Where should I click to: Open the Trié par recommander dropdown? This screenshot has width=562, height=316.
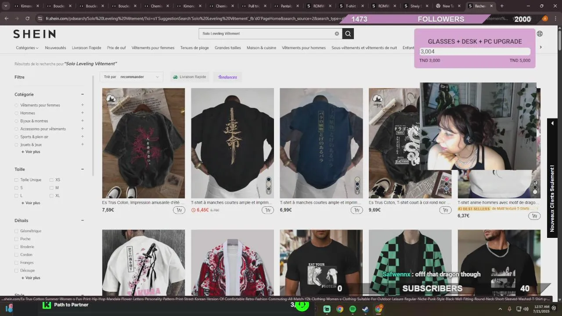[131, 77]
